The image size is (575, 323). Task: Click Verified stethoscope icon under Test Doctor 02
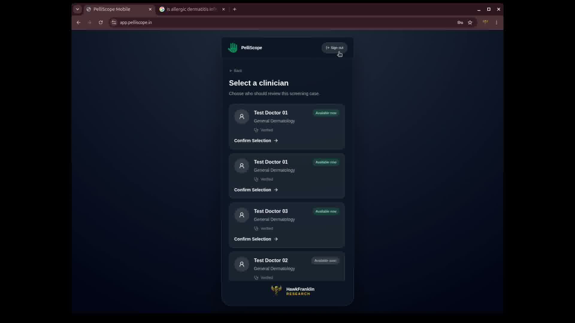pyautogui.click(x=256, y=278)
